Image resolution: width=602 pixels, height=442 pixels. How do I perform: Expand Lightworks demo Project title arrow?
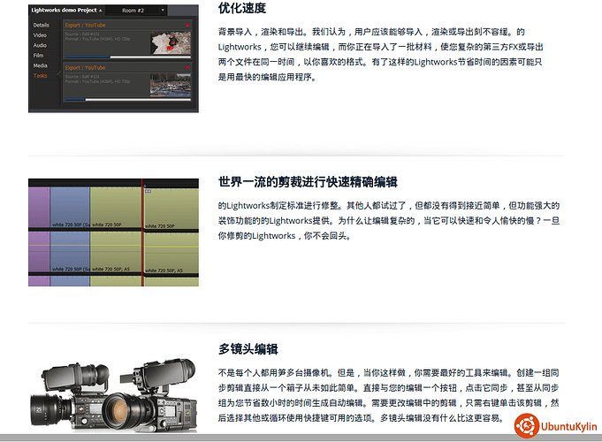coord(100,11)
